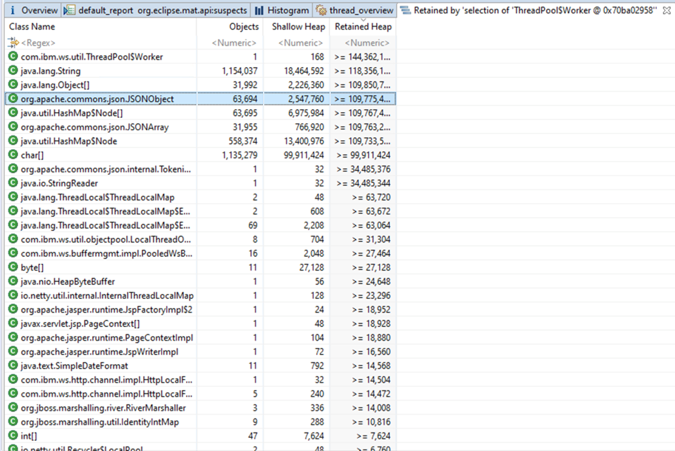
Task: Click class icon of char[] row
Action: click(13, 155)
